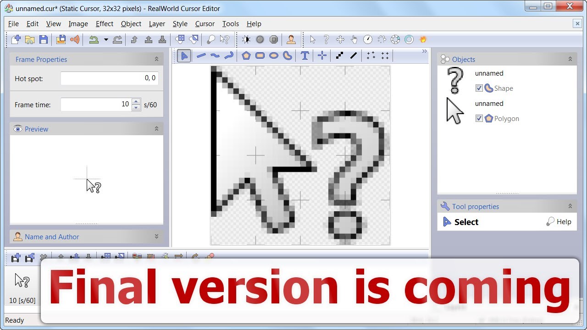Select the move/transform crosshair tool
This screenshot has height=330, width=587.
pyautogui.click(x=322, y=56)
